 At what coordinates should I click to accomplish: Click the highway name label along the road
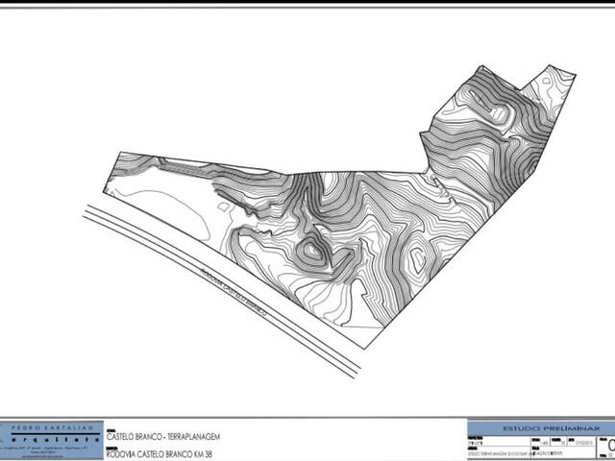[230, 291]
